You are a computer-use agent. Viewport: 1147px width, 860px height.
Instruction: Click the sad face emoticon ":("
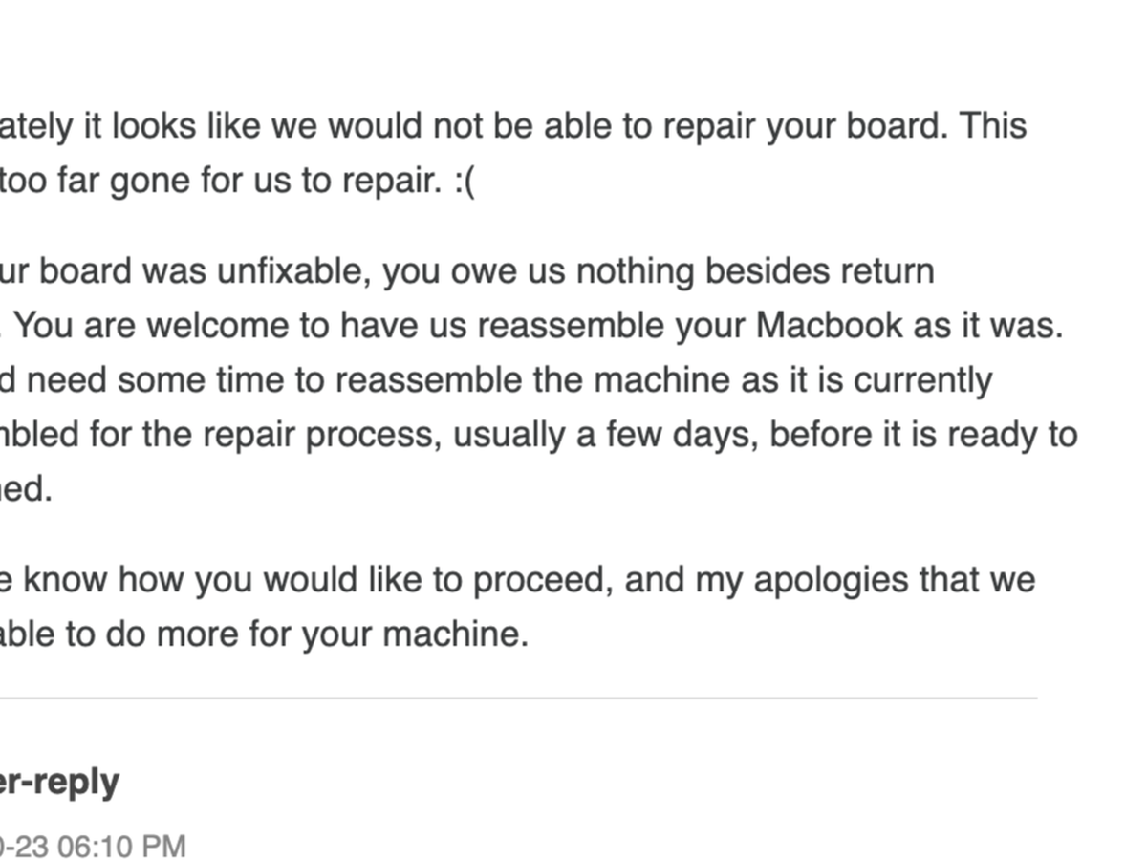click(x=464, y=181)
